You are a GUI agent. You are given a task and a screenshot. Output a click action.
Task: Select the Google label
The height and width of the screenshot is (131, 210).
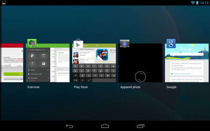(171, 87)
